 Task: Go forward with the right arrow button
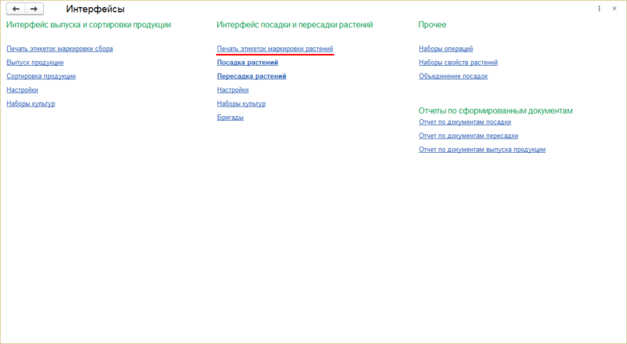pyautogui.click(x=34, y=9)
